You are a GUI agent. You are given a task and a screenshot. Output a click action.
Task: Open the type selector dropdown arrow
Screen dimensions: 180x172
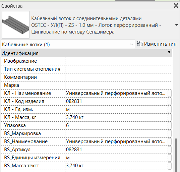click(177, 25)
